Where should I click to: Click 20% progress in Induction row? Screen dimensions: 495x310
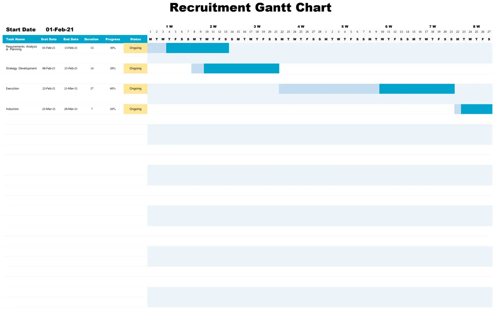(113, 109)
